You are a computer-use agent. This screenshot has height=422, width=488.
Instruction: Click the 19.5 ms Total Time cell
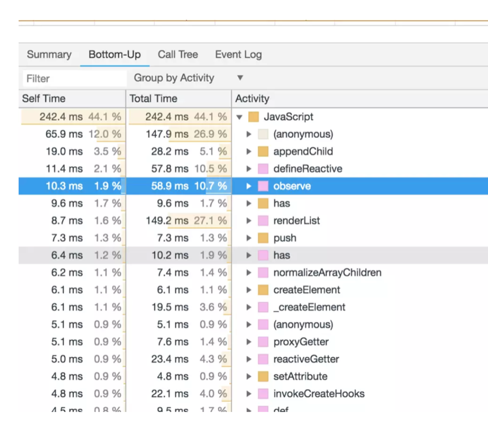coord(179,308)
